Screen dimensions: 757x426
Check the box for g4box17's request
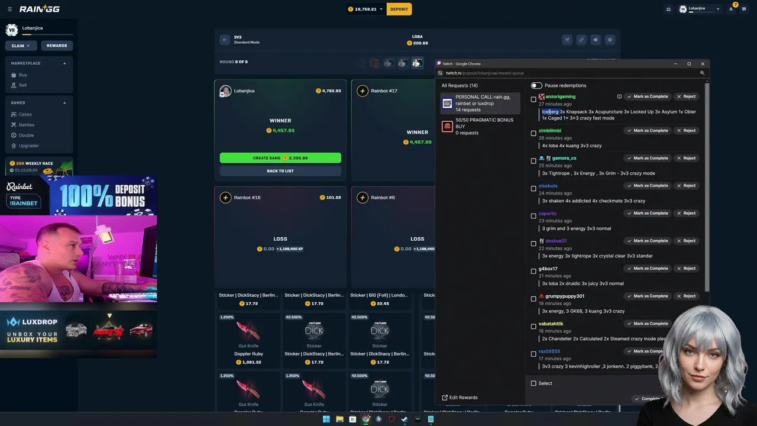pyautogui.click(x=533, y=272)
